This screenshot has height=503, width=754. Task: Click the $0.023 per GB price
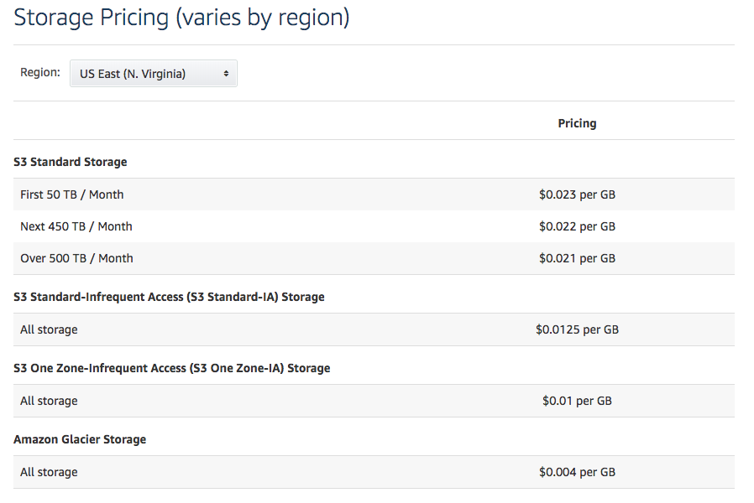click(x=577, y=194)
